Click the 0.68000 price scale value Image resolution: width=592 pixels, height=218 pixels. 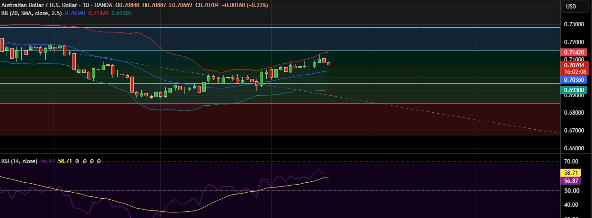pyautogui.click(x=574, y=113)
